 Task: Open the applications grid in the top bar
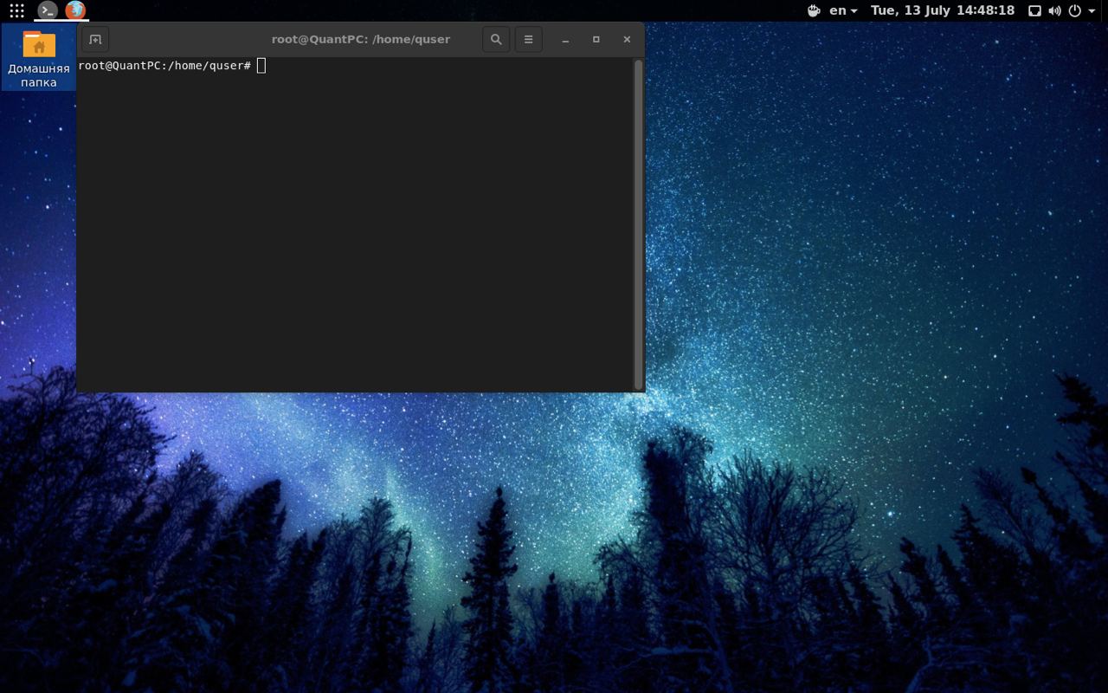click(x=16, y=10)
